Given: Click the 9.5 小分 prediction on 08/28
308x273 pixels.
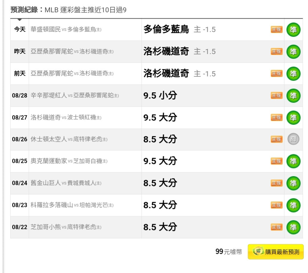Looking at the screenshot, I should 160,95.
